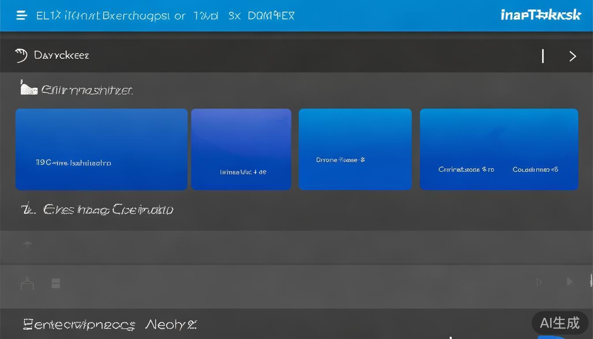Click the outlined play arrow in bottom toolbar

tap(539, 282)
